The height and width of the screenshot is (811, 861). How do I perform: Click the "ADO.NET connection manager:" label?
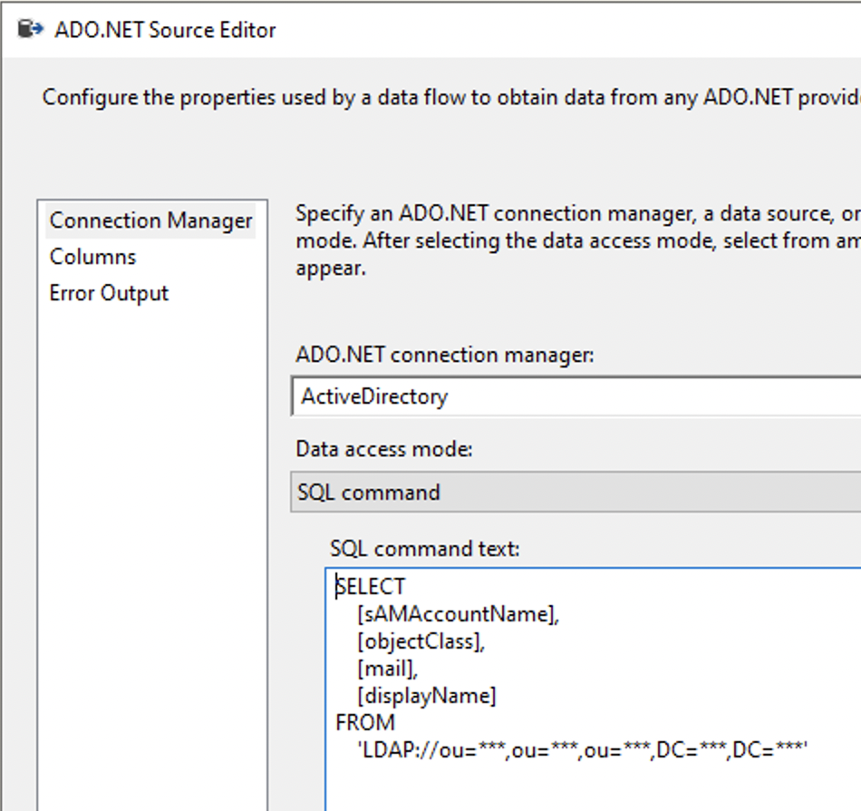[444, 355]
